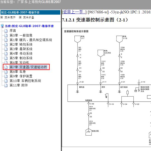
Task: Click the J1-7 connector symbol
Action: (x=77, y=39)
